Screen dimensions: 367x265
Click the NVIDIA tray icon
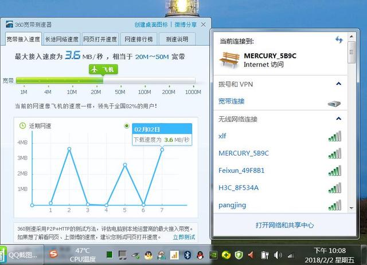(213, 255)
